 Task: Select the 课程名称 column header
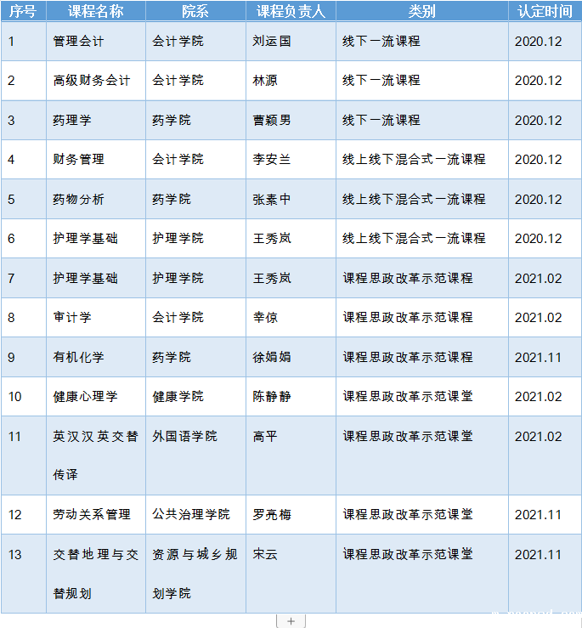click(x=95, y=11)
